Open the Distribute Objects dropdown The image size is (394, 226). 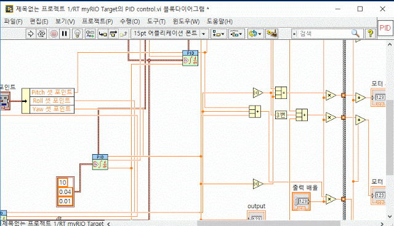tap(236, 34)
